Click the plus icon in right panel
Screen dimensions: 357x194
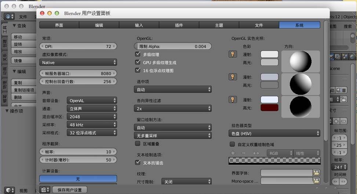click(336, 121)
